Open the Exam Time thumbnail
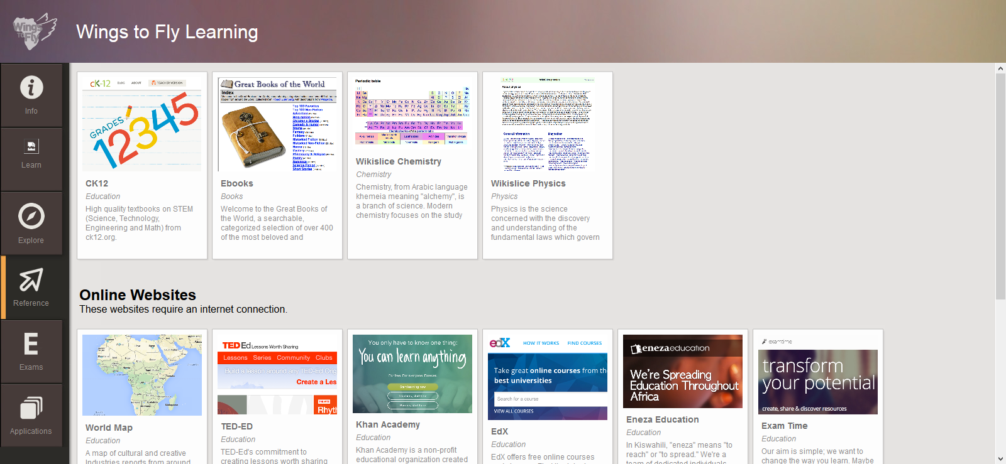The height and width of the screenshot is (464, 1006). coord(818,374)
